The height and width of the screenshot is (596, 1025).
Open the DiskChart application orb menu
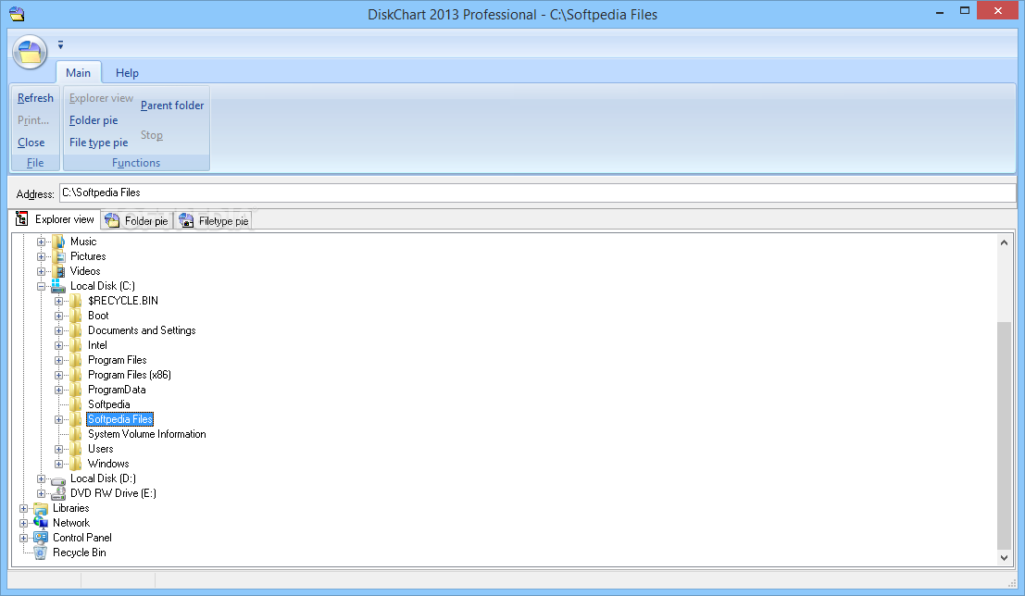point(30,52)
